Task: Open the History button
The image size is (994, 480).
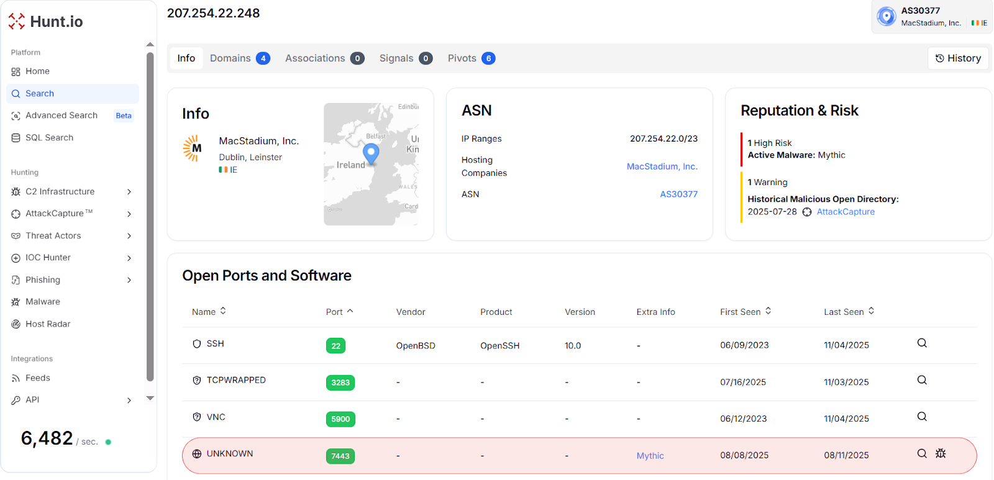Action: click(958, 58)
